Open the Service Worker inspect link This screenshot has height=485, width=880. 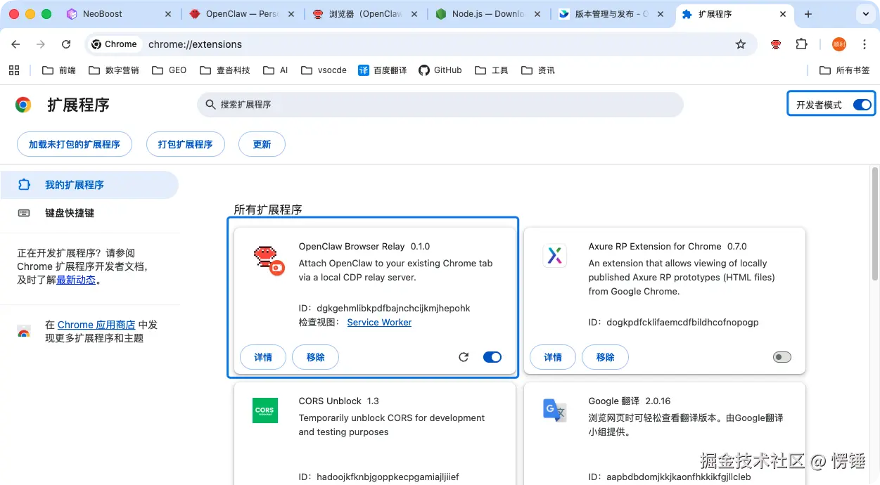pos(379,322)
